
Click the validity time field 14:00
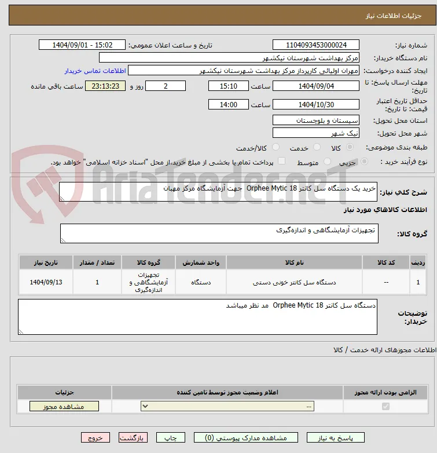(x=228, y=105)
